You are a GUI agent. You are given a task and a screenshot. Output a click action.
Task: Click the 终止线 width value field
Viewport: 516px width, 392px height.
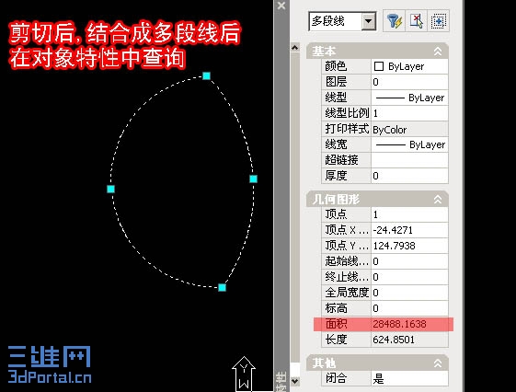pyautogui.click(x=409, y=277)
